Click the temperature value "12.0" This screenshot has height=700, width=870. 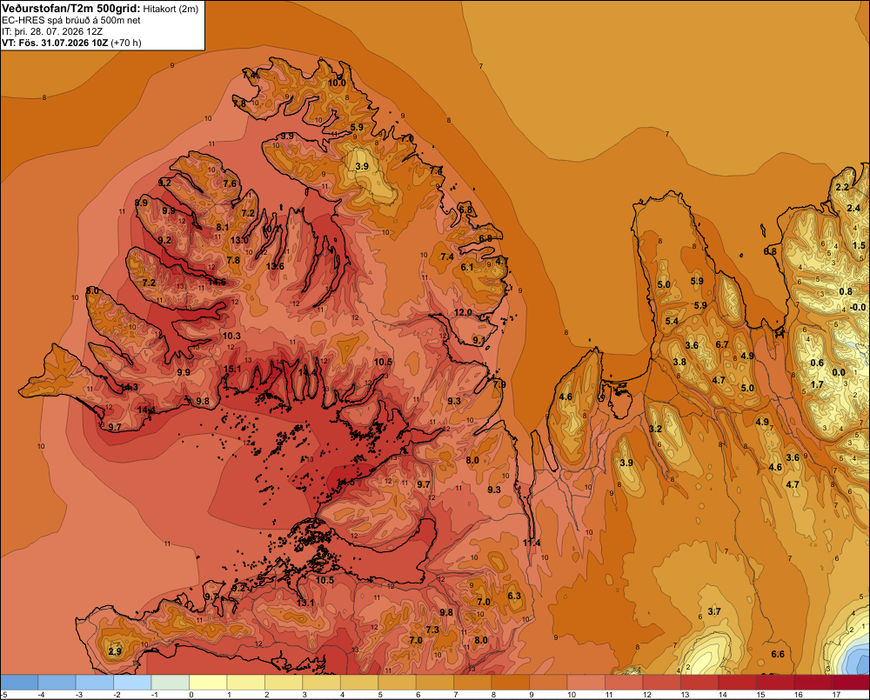[463, 312]
